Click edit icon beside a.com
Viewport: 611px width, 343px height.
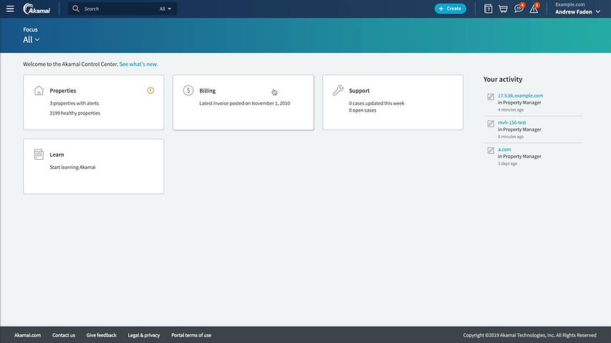tap(491, 150)
